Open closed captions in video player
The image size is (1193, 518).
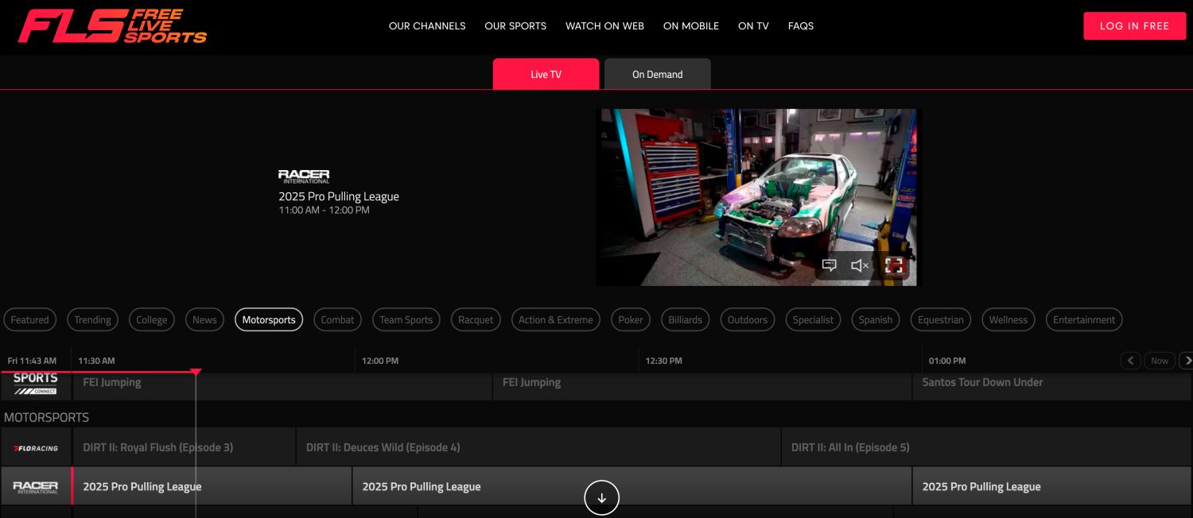pos(829,265)
